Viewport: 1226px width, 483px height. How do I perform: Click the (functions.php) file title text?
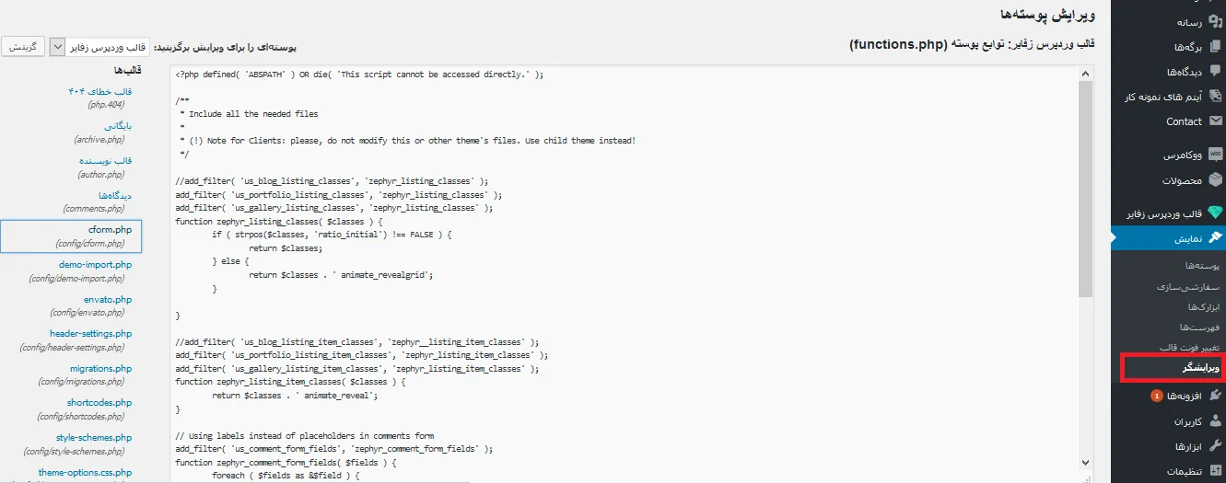point(897,44)
